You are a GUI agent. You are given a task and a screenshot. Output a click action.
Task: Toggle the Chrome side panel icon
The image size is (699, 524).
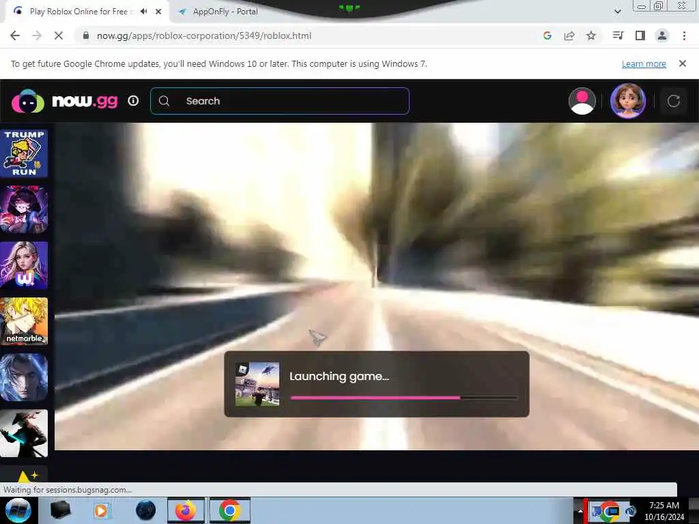640,35
